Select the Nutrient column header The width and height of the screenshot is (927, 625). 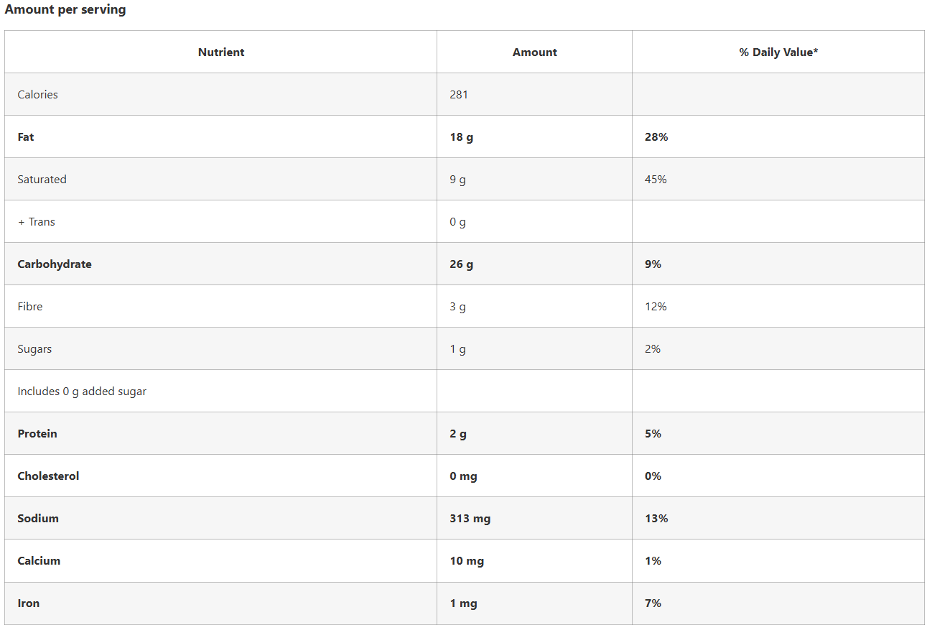click(221, 52)
